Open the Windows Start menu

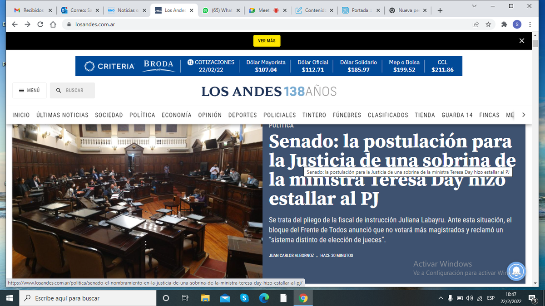coord(10,298)
